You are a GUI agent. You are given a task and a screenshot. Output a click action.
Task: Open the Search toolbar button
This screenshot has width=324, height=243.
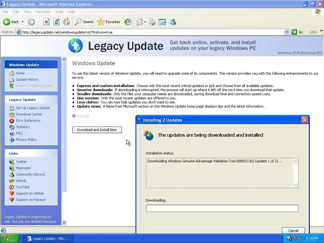(x=84, y=22)
